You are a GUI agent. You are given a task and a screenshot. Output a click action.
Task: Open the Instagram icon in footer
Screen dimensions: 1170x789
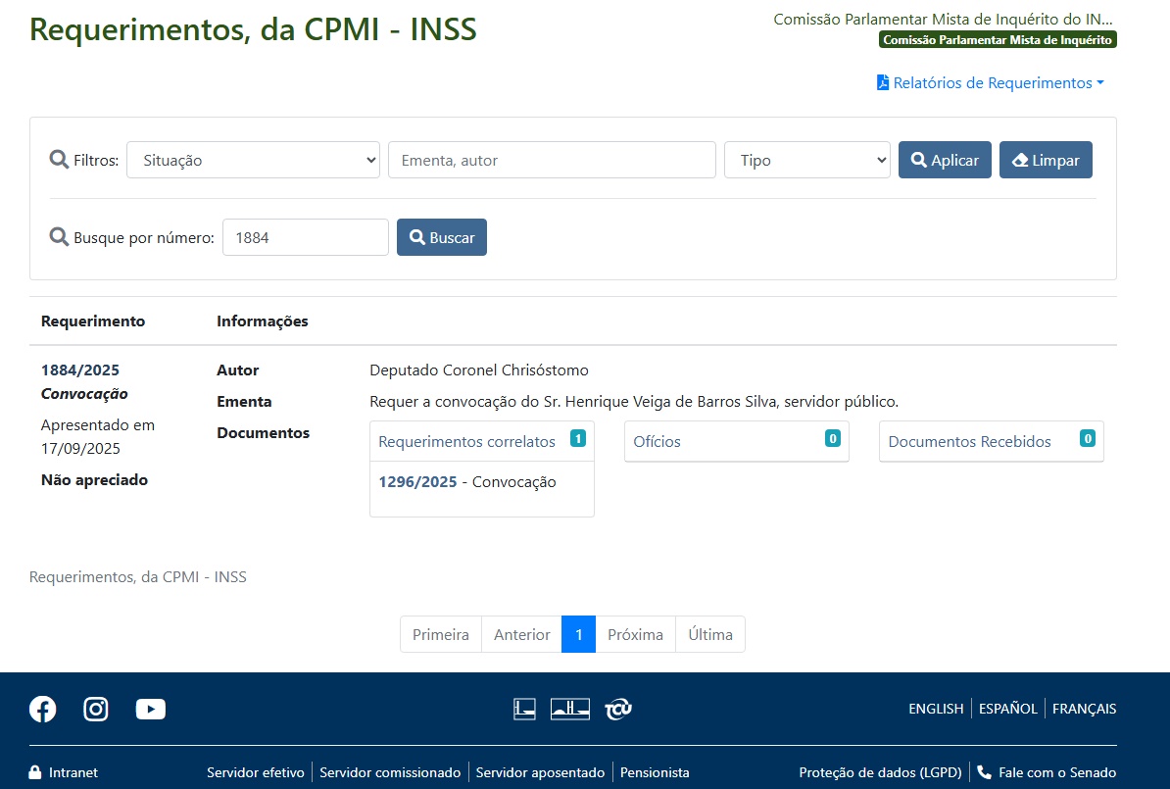(x=96, y=709)
